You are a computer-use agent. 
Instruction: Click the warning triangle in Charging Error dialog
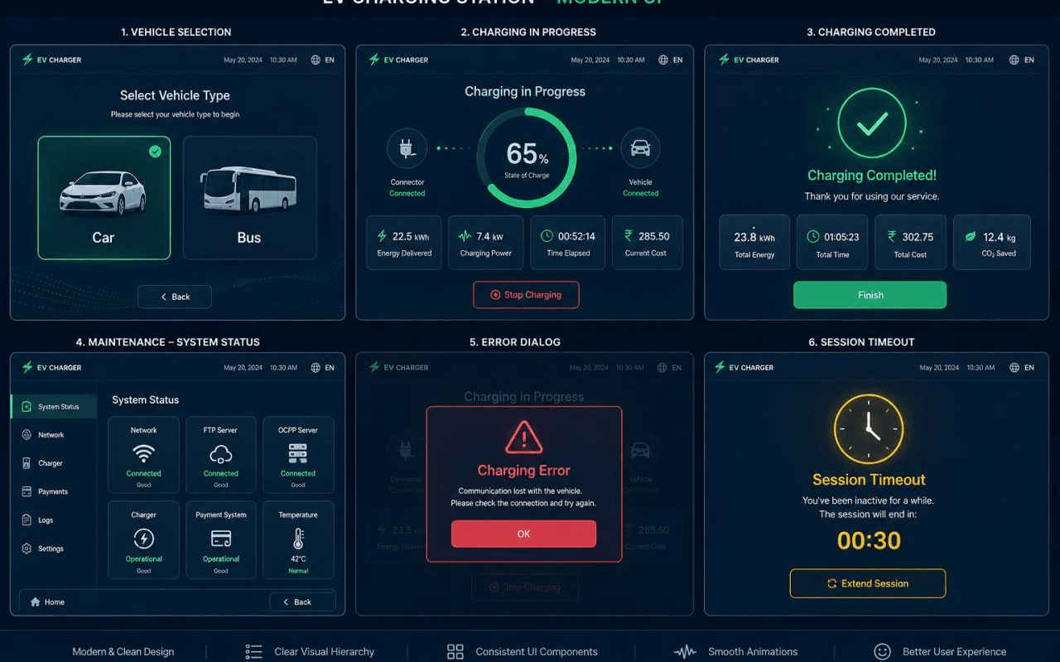523,437
